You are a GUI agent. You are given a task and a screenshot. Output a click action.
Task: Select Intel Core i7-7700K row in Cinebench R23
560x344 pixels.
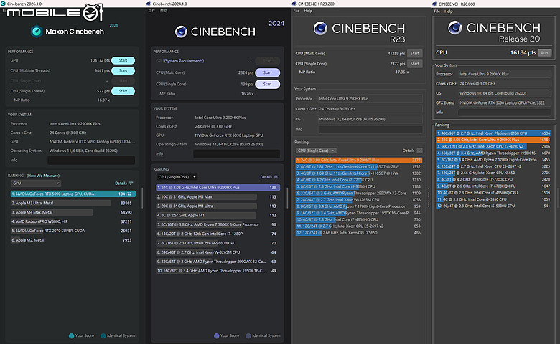point(359,180)
